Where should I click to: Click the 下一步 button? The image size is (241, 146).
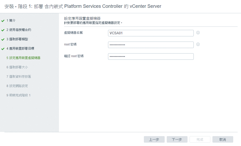177,140
